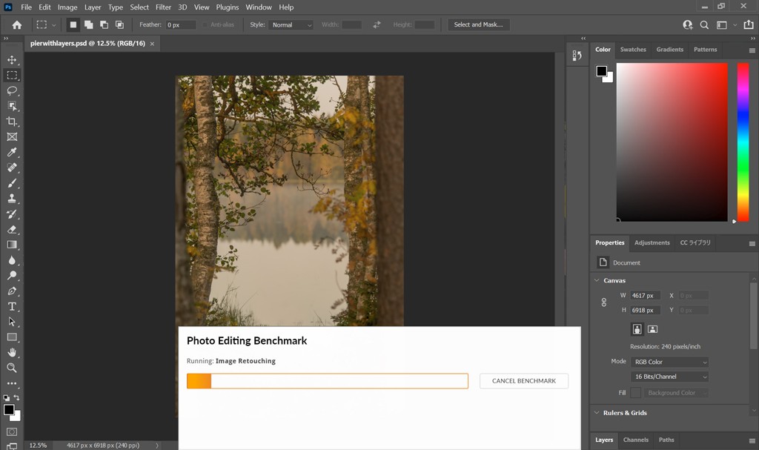Click the Select and Mask button
Screen dimensions: 759x450
pos(478,24)
